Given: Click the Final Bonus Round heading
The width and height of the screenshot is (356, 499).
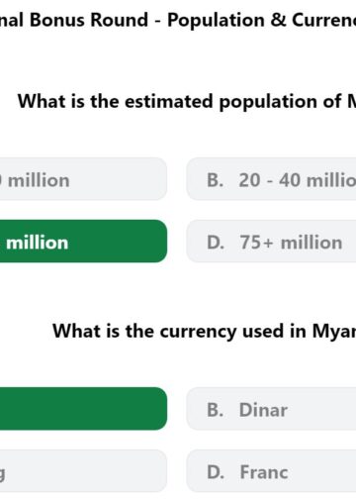Looking at the screenshot, I should coord(178,20).
